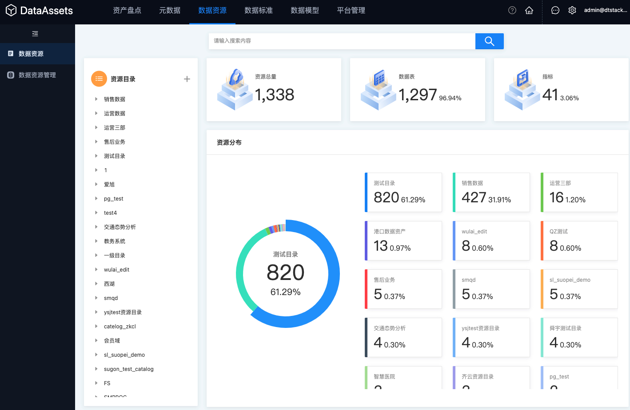This screenshot has width=630, height=410.
Task: Switch to the 元数据 tab
Action: click(x=170, y=10)
